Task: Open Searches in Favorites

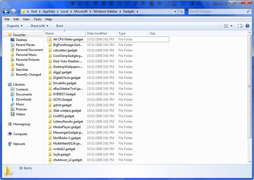Action: (x=22, y=70)
